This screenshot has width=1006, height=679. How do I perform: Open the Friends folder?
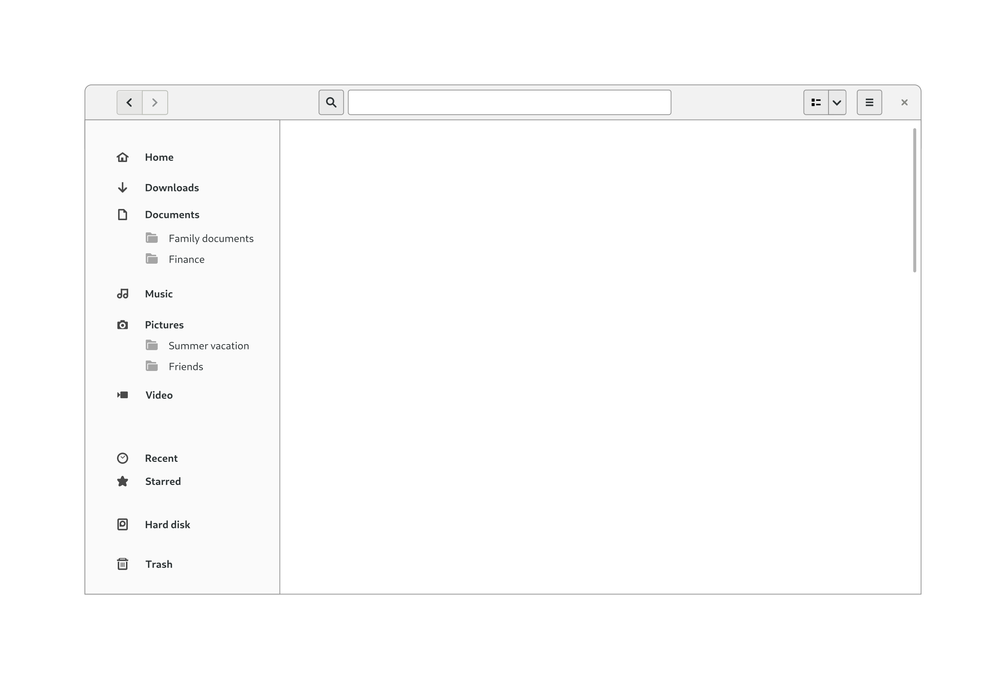click(186, 366)
